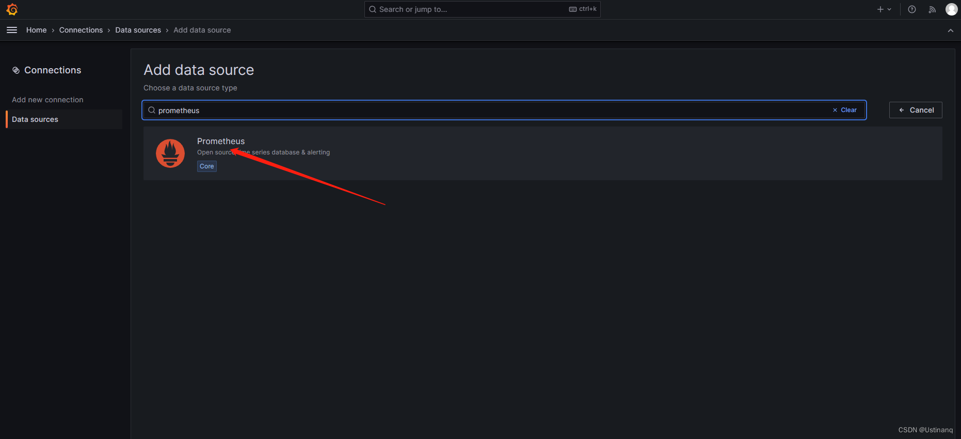This screenshot has width=961, height=439.
Task: Select the Prometheus data source title
Action: coord(221,141)
